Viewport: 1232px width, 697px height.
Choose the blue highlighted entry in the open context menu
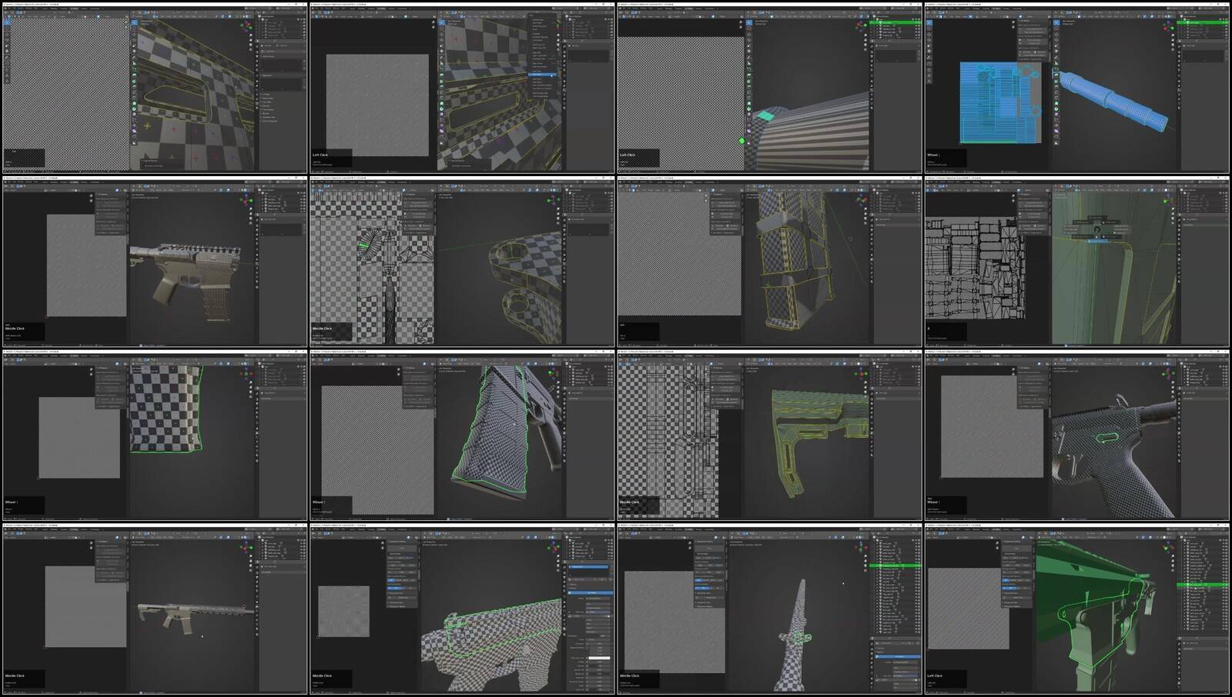click(x=538, y=74)
